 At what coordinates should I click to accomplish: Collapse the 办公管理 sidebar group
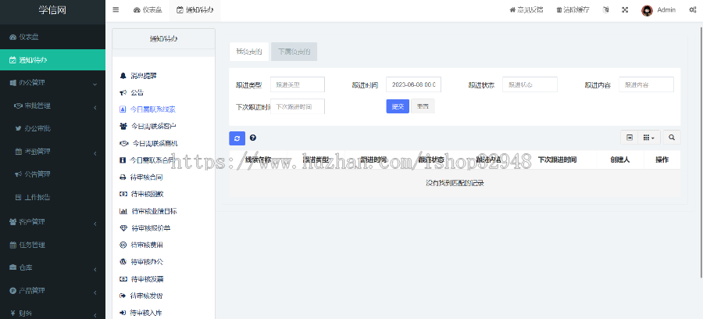(52, 83)
